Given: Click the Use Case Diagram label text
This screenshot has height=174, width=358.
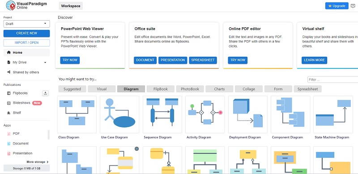Looking at the screenshot, I should (x=115, y=137).
